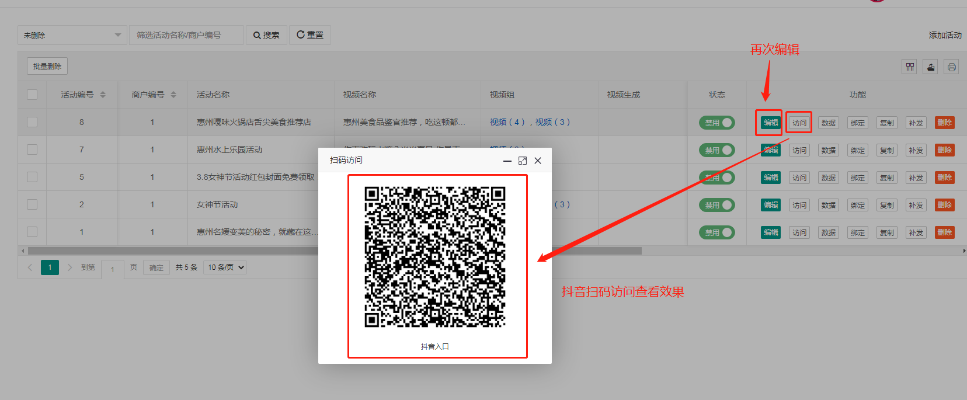Click the search magnifier button
Image resolution: width=967 pixels, height=400 pixels.
266,35
